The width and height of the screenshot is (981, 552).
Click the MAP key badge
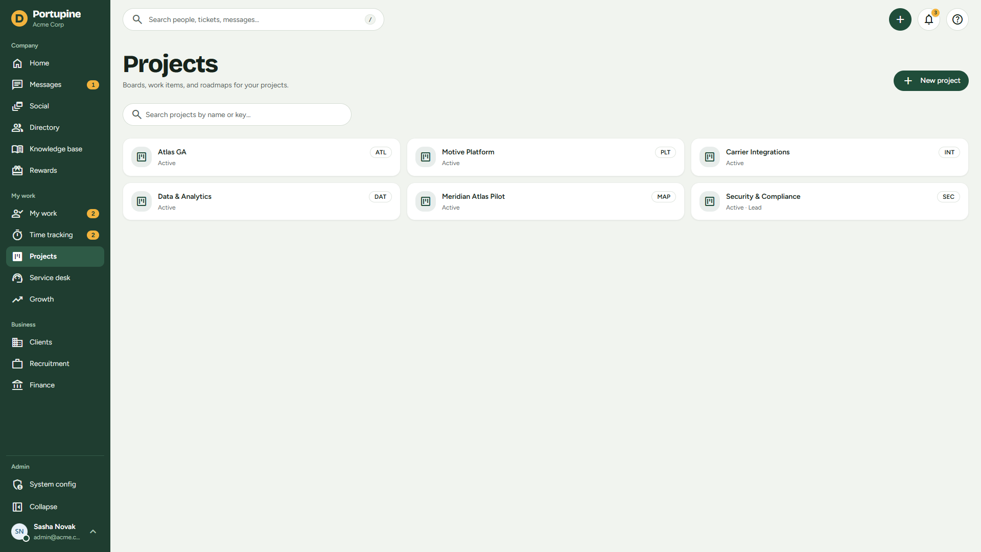[x=664, y=197]
